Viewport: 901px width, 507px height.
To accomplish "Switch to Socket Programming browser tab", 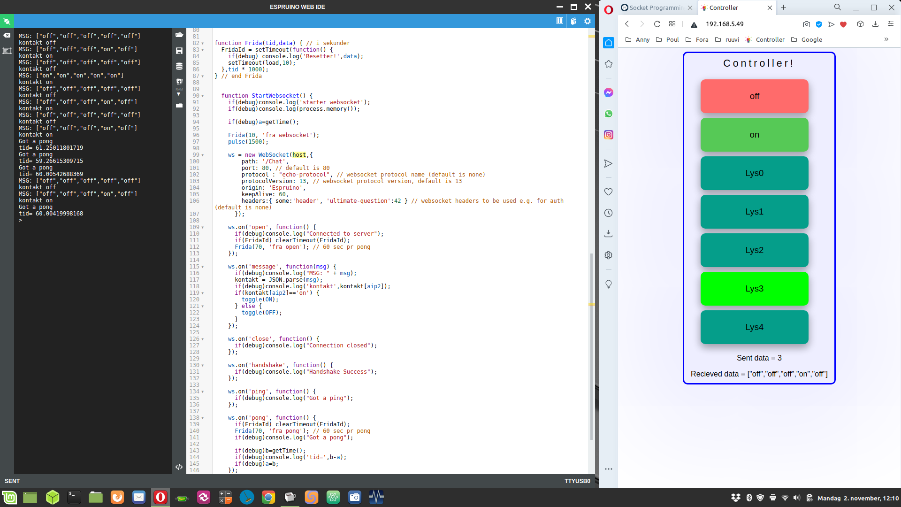I will [x=657, y=8].
